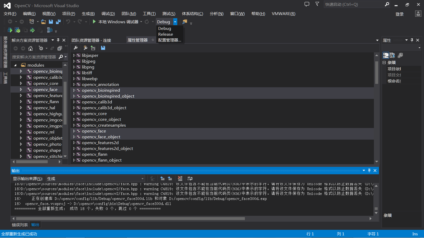Click the Property Manager save icon

tap(103, 48)
